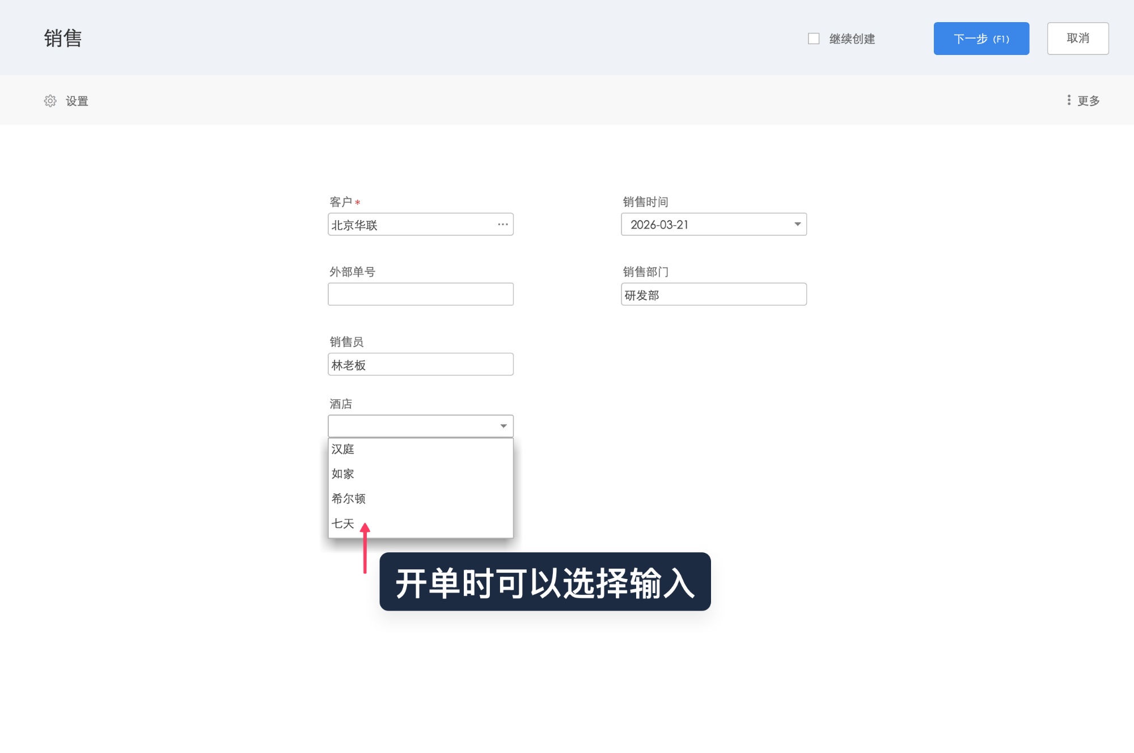Click the 更多 three-dot menu icon
Image resolution: width=1134 pixels, height=753 pixels.
pyautogui.click(x=1069, y=100)
